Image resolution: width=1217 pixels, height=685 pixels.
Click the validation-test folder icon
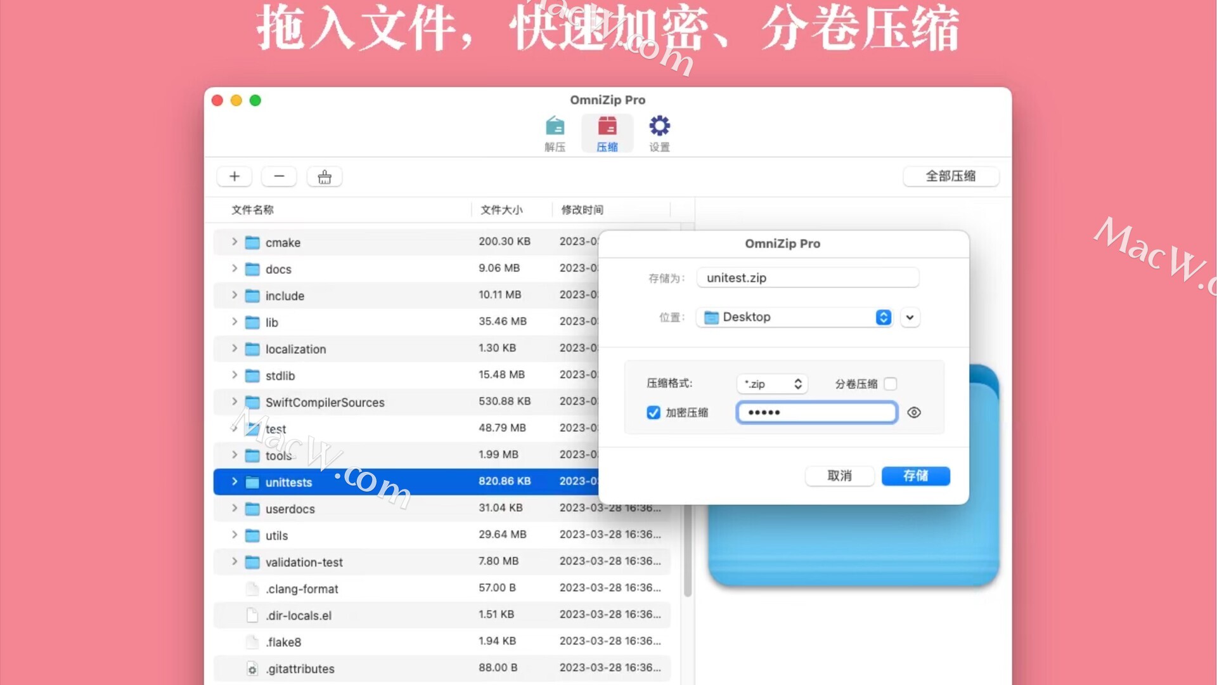(252, 562)
